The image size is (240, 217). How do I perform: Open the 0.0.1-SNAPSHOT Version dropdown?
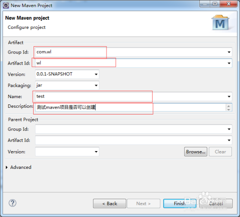pyautogui.click(x=96, y=74)
